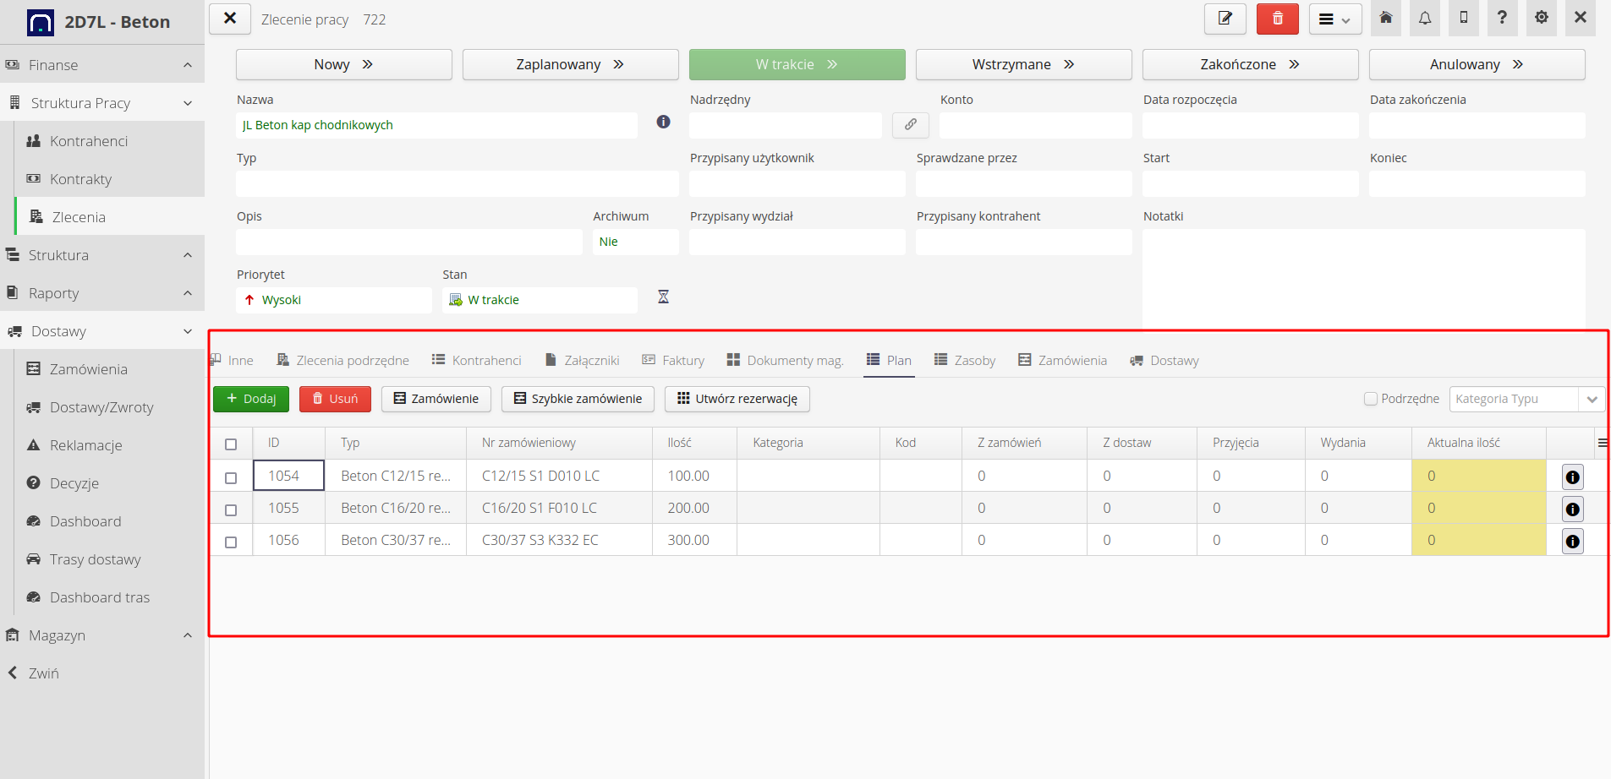Screen dimensions: 1611x779
Task: Click the red trash delete icon
Action: pos(1277,19)
